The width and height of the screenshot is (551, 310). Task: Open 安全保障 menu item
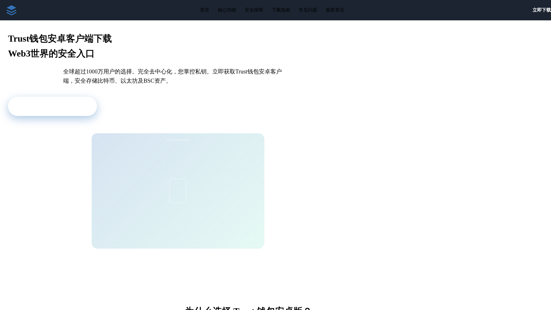(x=254, y=10)
